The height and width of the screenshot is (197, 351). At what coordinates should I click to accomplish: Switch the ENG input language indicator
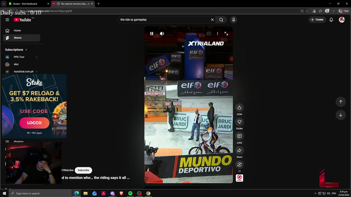(x=334, y=193)
